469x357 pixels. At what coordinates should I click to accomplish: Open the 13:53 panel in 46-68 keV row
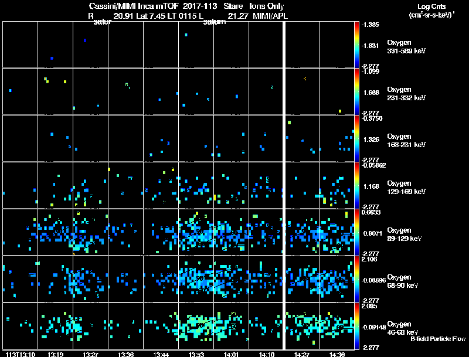click(x=196, y=326)
